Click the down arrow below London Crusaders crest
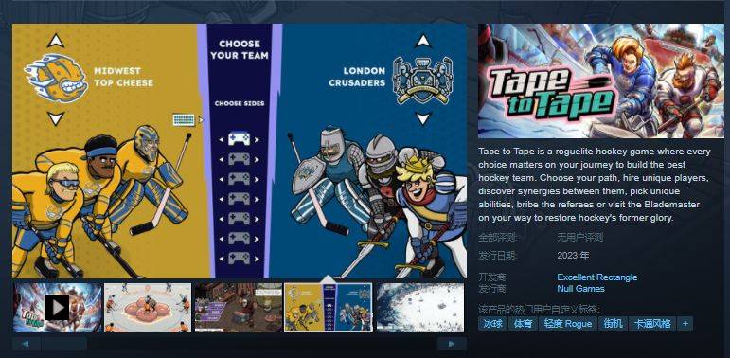The width and height of the screenshot is (730, 358). pos(422,118)
